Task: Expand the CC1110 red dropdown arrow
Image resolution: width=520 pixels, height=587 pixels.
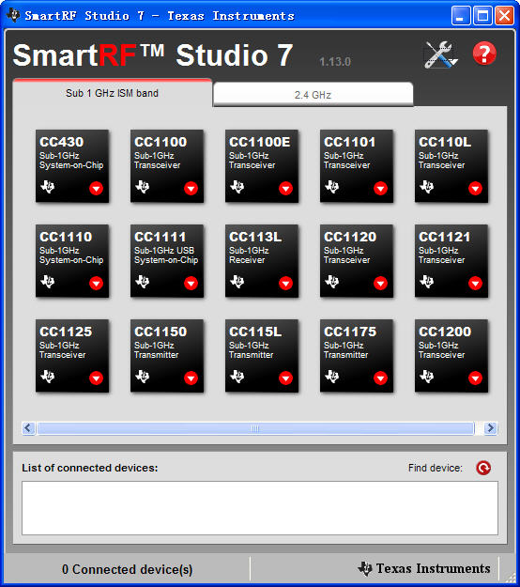Action: [x=96, y=283]
